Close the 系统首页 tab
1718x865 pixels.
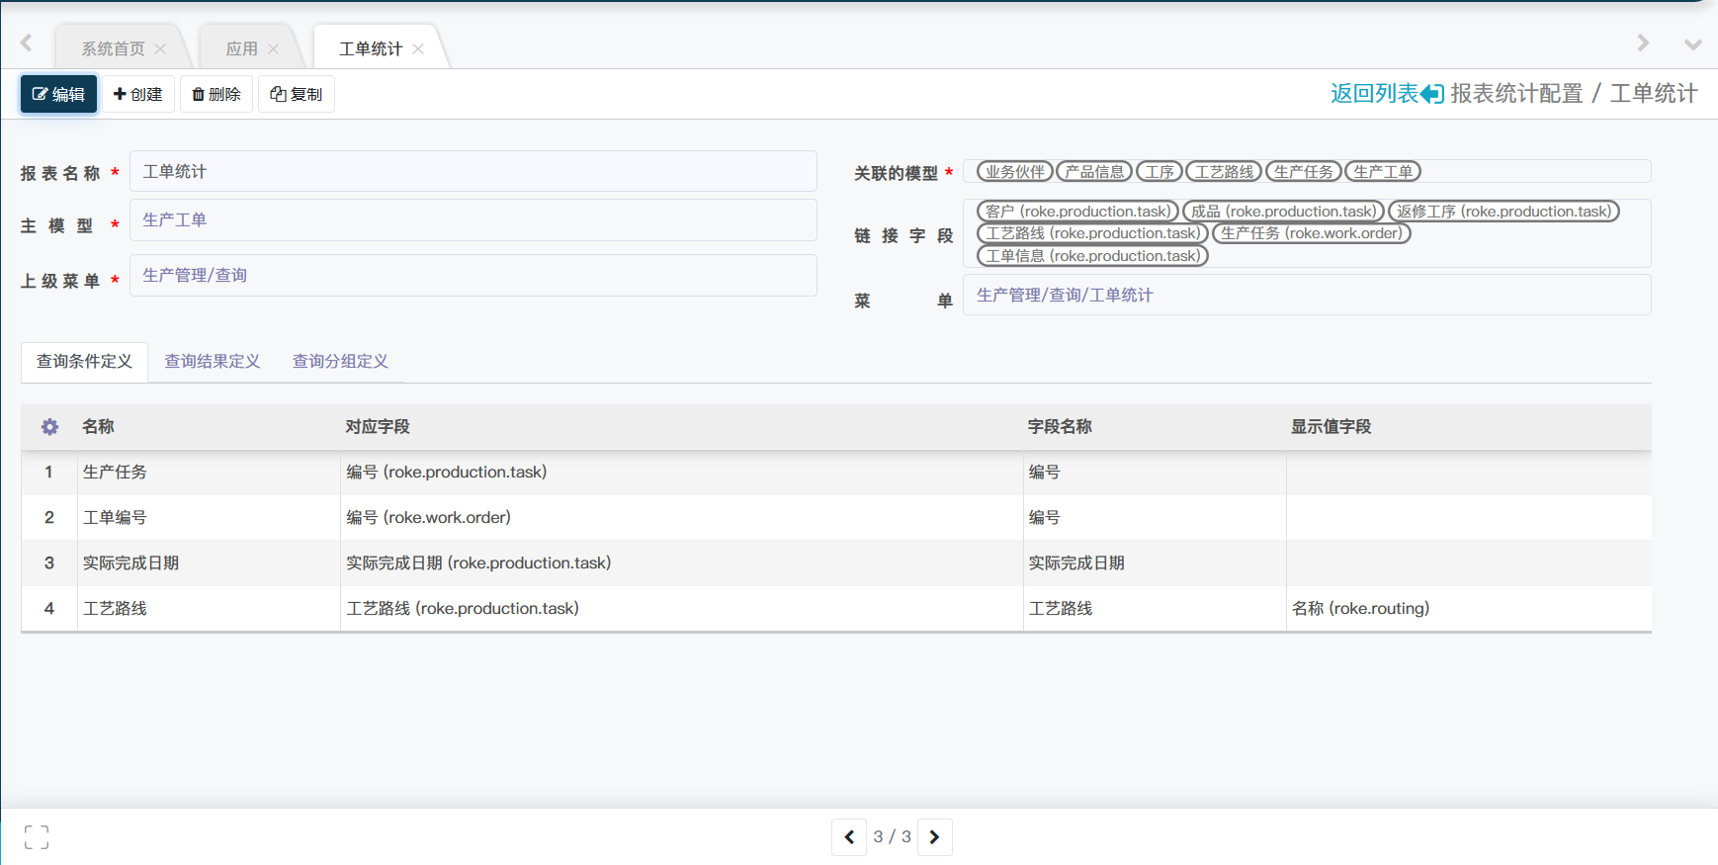tap(160, 49)
